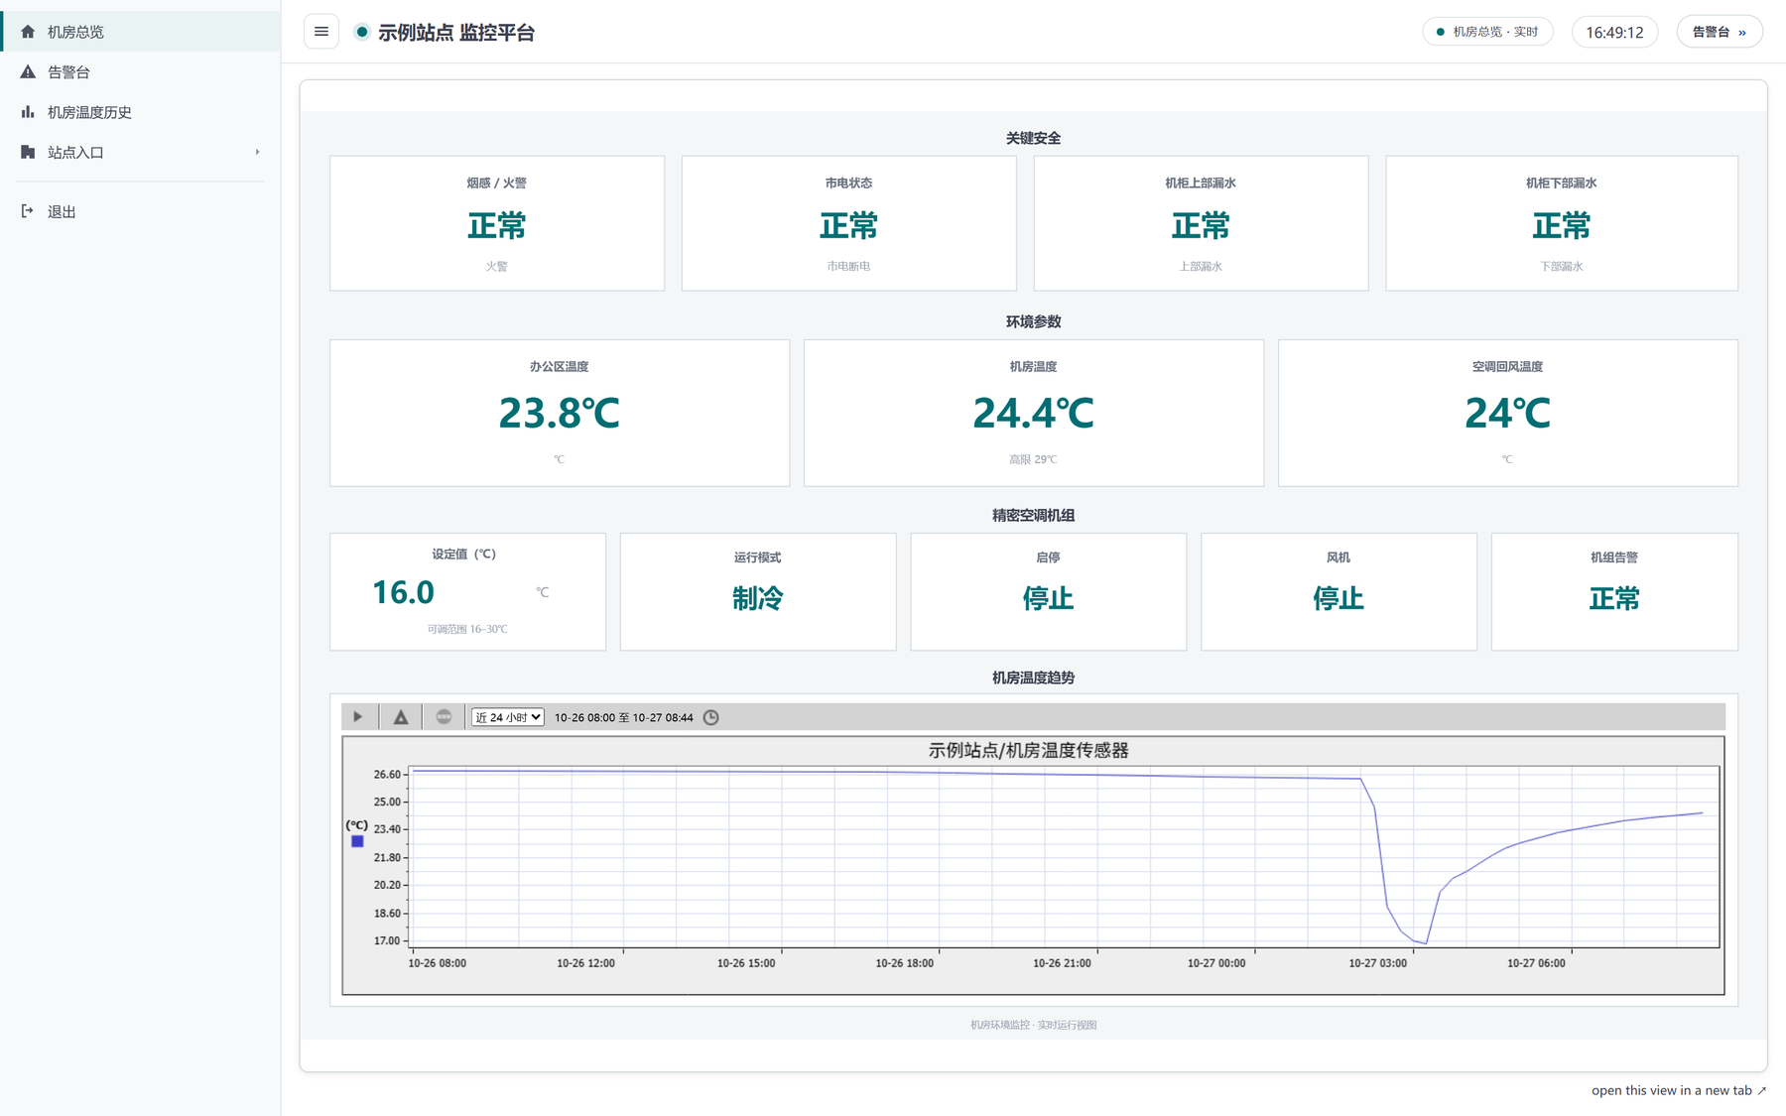Click the 精密空调机组 section heading

pos(1033,515)
